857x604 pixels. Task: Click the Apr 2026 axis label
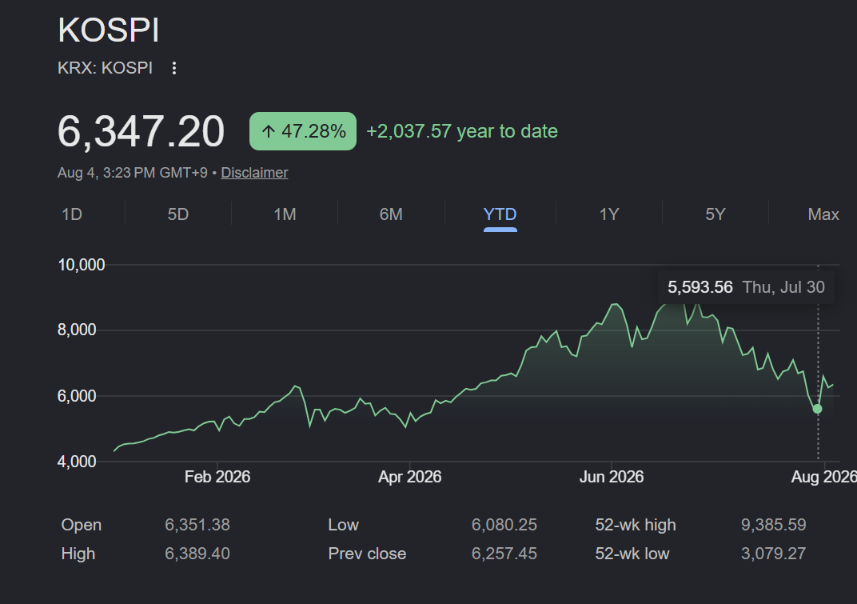[410, 477]
